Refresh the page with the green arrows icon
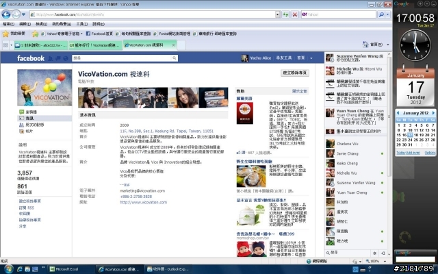This screenshot has width=438, height=274. pyautogui.click(x=285, y=14)
